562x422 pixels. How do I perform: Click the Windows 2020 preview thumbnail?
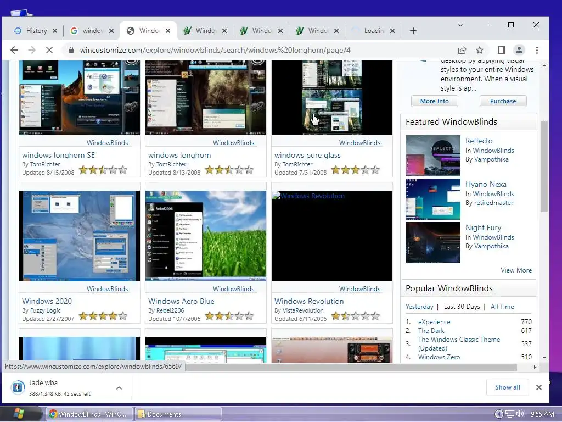80,236
